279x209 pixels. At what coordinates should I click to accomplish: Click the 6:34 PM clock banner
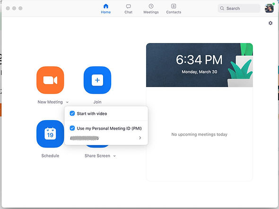(199, 65)
